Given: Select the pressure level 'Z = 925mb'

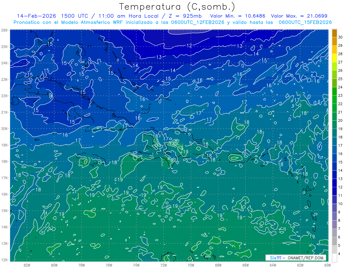Looking at the screenshot, I should (x=184, y=16).
